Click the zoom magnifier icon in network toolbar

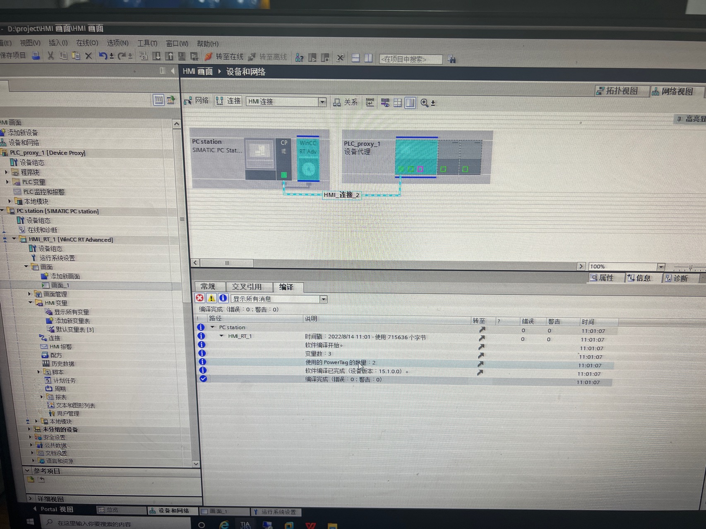click(424, 103)
